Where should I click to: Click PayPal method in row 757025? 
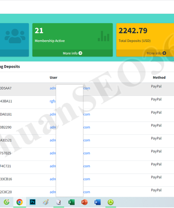pos(156,151)
